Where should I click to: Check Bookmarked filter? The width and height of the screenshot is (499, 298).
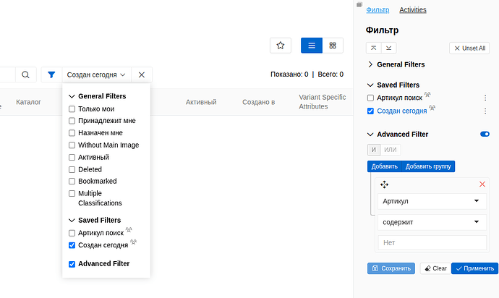click(72, 181)
